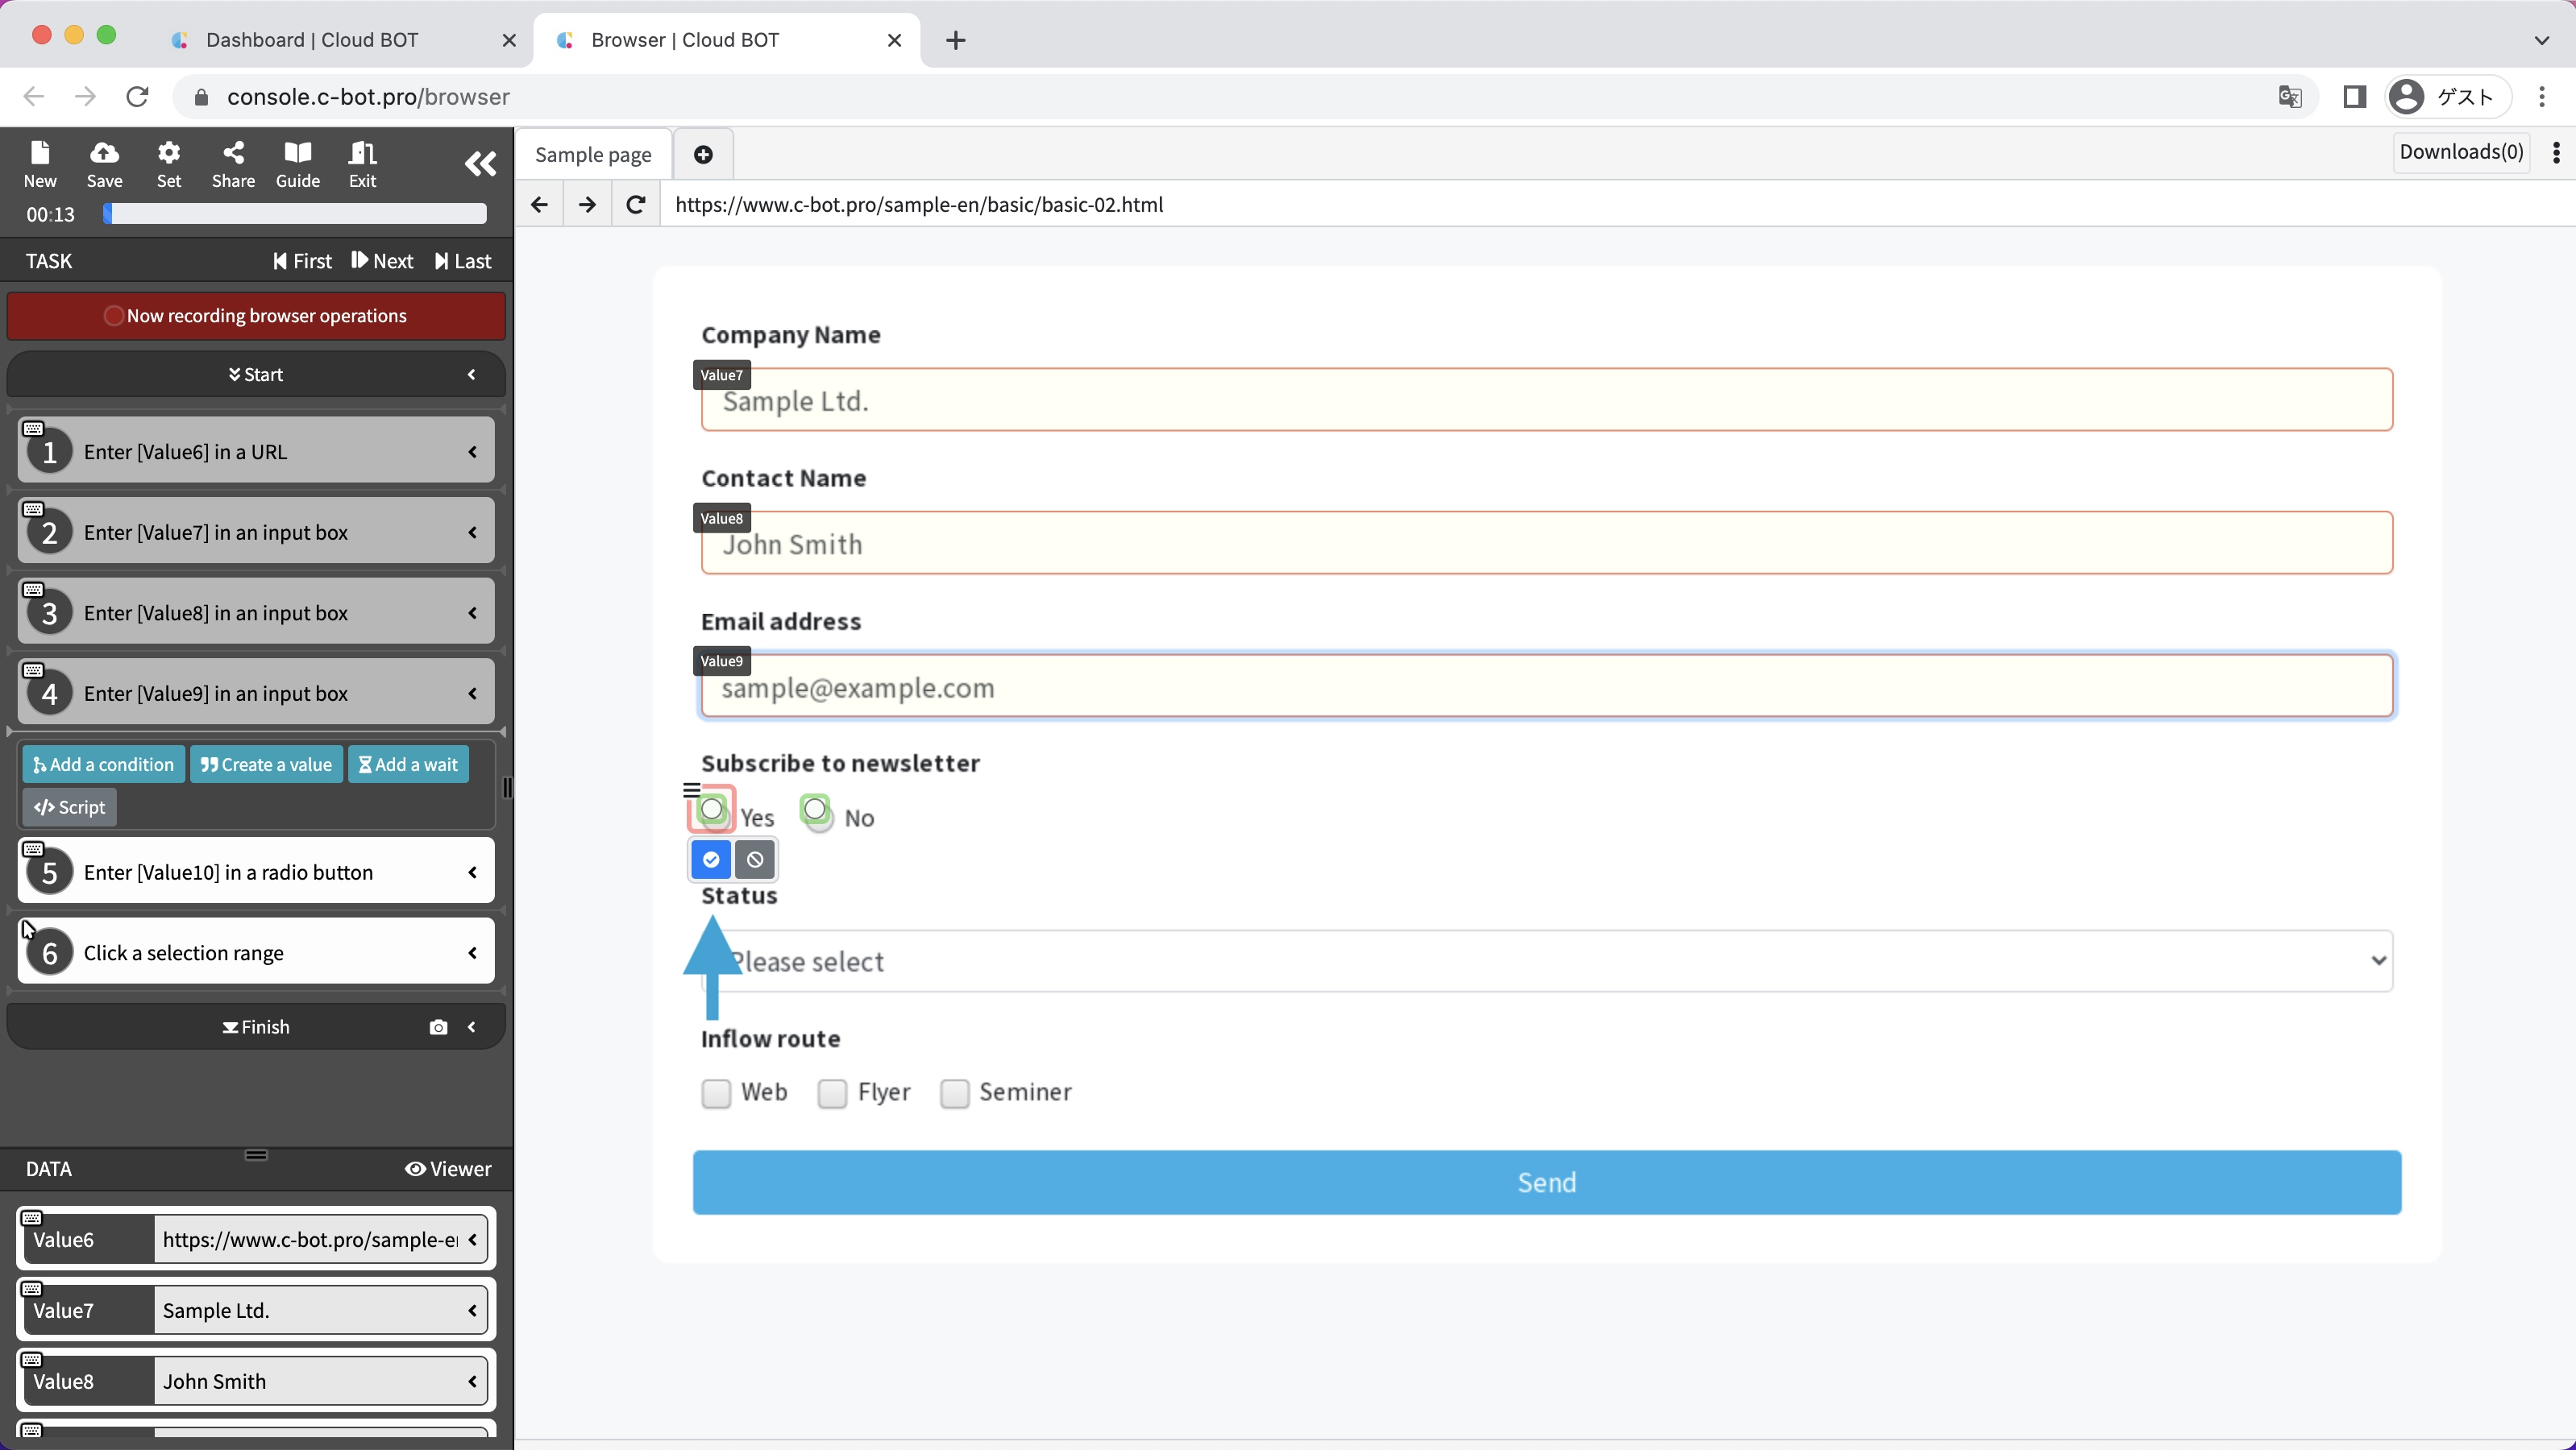Viewport: 2576px width, 1450px height.
Task: Switch to Dashboard Cloud BOT tab
Action: [x=312, y=40]
